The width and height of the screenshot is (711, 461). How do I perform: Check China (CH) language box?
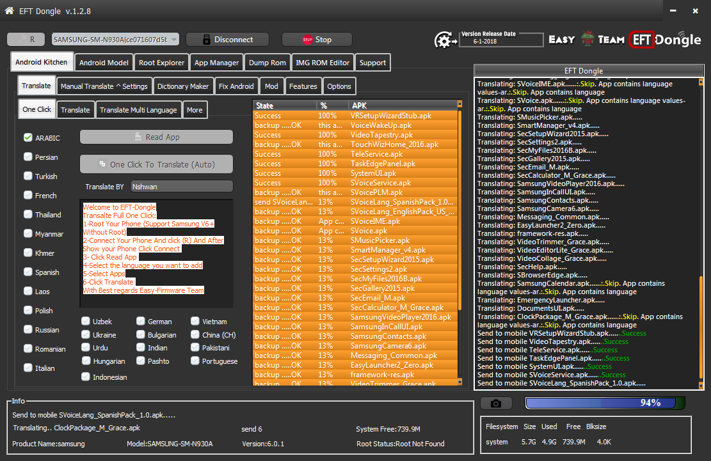click(195, 334)
